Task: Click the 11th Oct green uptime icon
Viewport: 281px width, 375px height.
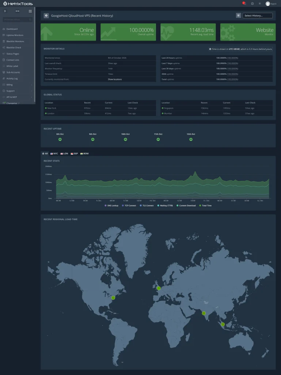Action: coord(158,140)
